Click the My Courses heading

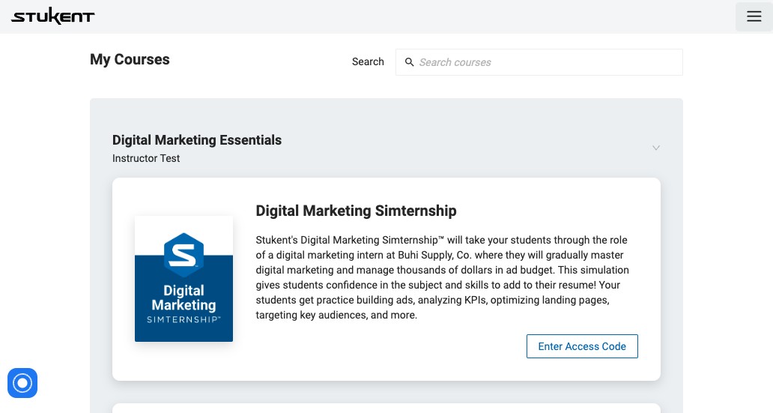[130, 60]
